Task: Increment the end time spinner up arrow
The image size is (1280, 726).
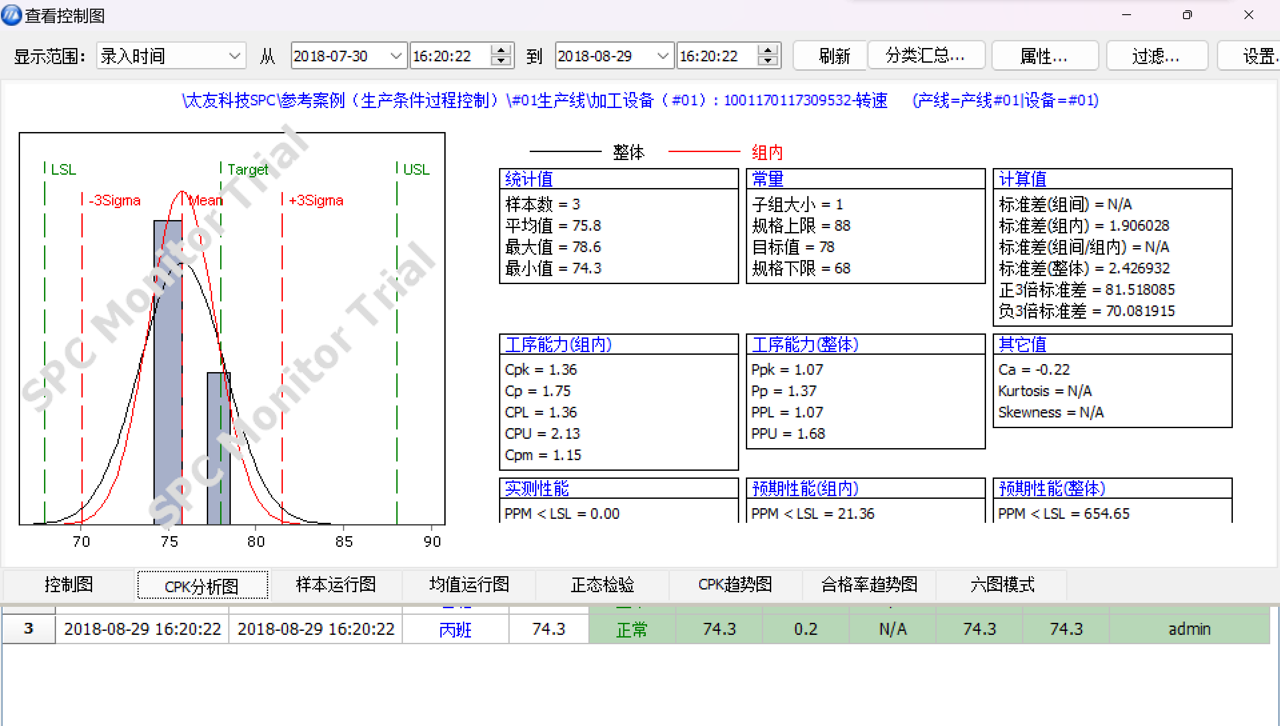Action: (x=767, y=50)
